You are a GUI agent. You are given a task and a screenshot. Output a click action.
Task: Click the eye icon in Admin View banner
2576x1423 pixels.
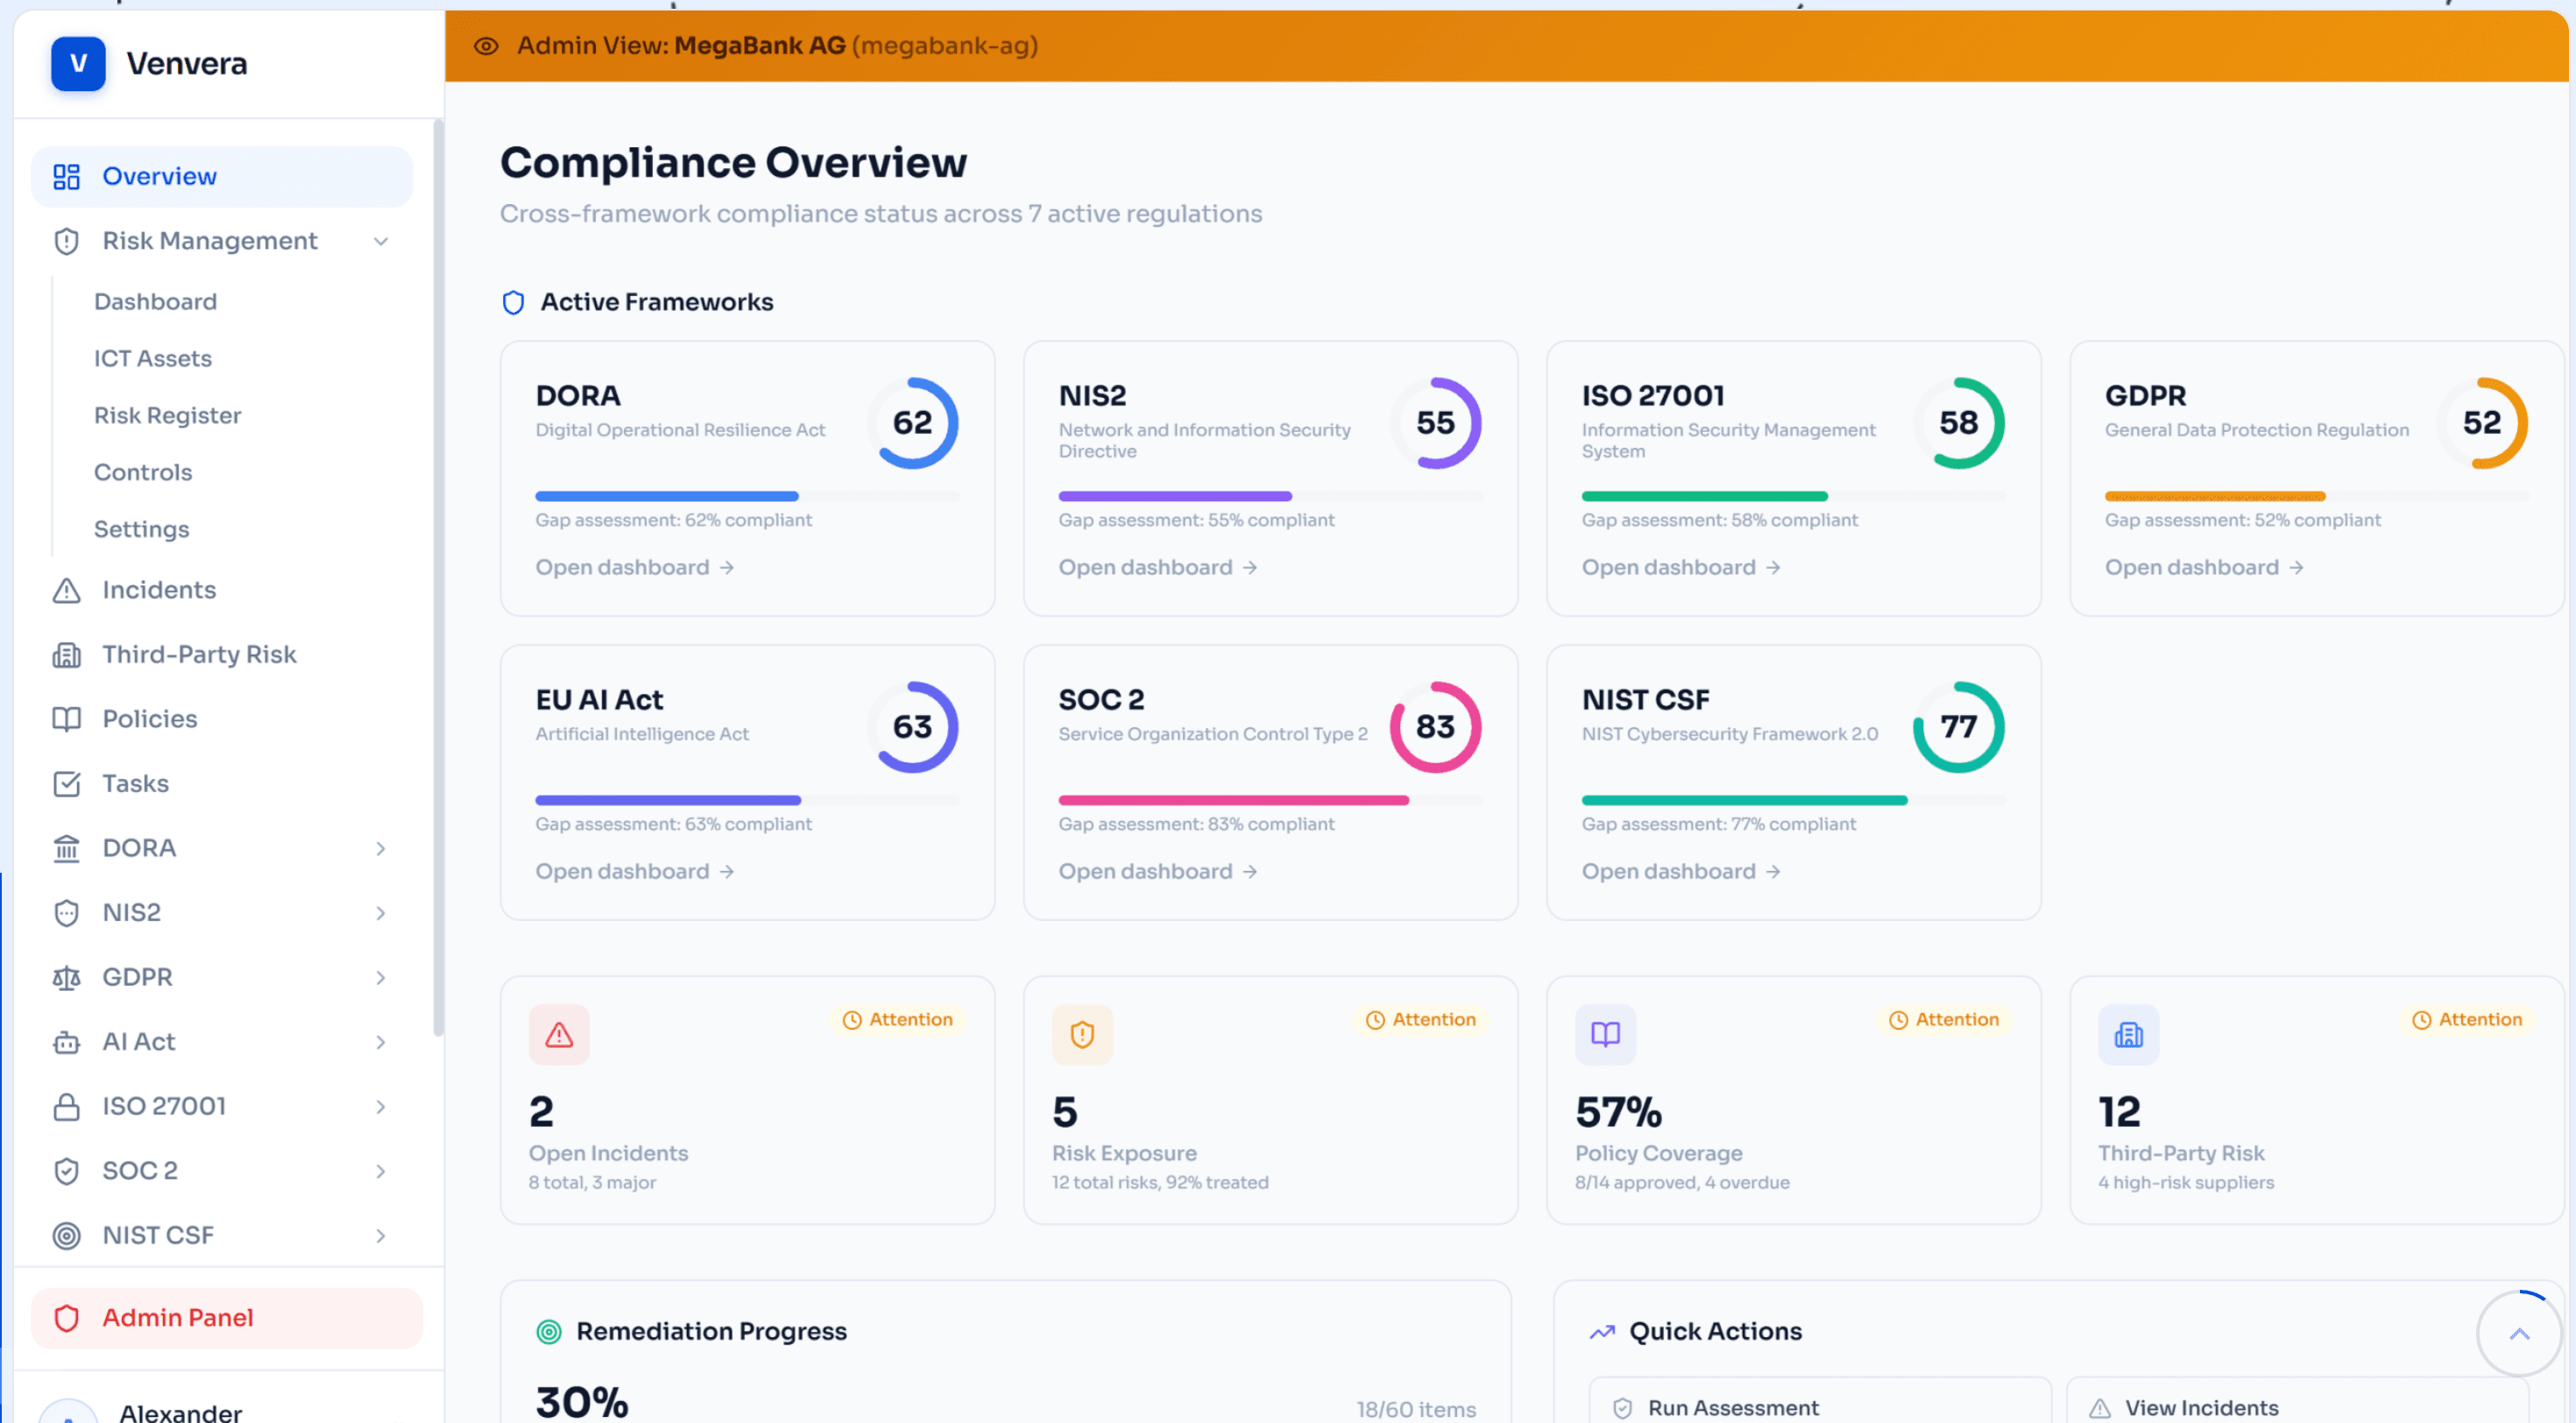click(486, 46)
